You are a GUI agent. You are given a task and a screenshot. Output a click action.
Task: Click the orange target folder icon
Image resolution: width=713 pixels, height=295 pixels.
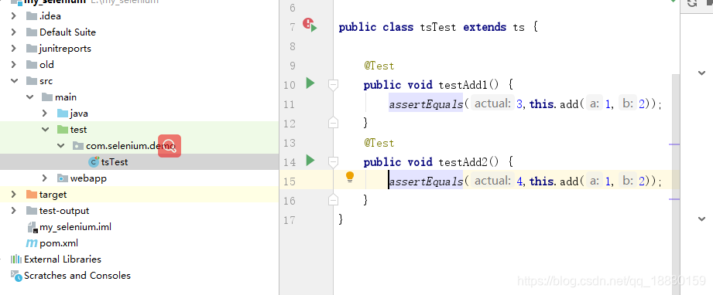point(32,195)
